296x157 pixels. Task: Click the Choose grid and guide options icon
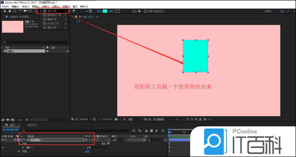(x=94, y=119)
